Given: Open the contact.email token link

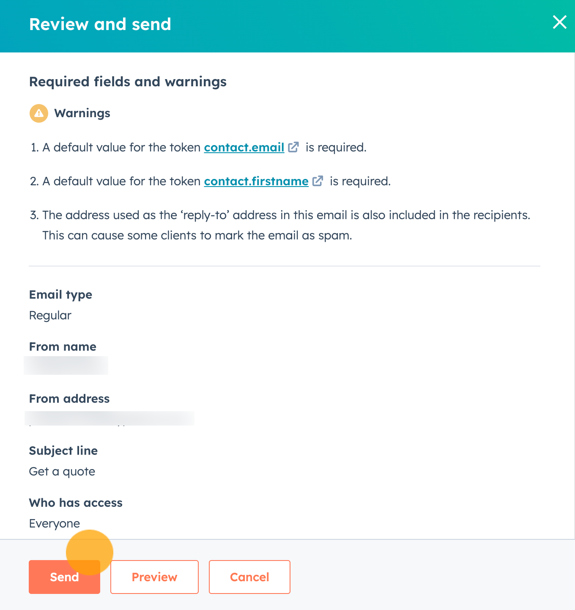Looking at the screenshot, I should click(x=244, y=147).
